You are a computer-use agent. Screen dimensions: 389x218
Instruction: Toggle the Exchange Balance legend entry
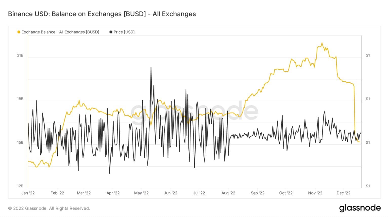tap(58, 32)
